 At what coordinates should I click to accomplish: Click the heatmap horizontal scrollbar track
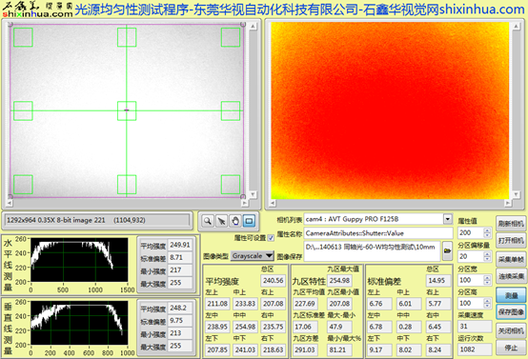pos(390,203)
